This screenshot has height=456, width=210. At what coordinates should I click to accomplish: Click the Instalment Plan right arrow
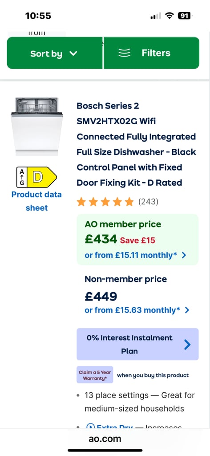click(x=188, y=345)
